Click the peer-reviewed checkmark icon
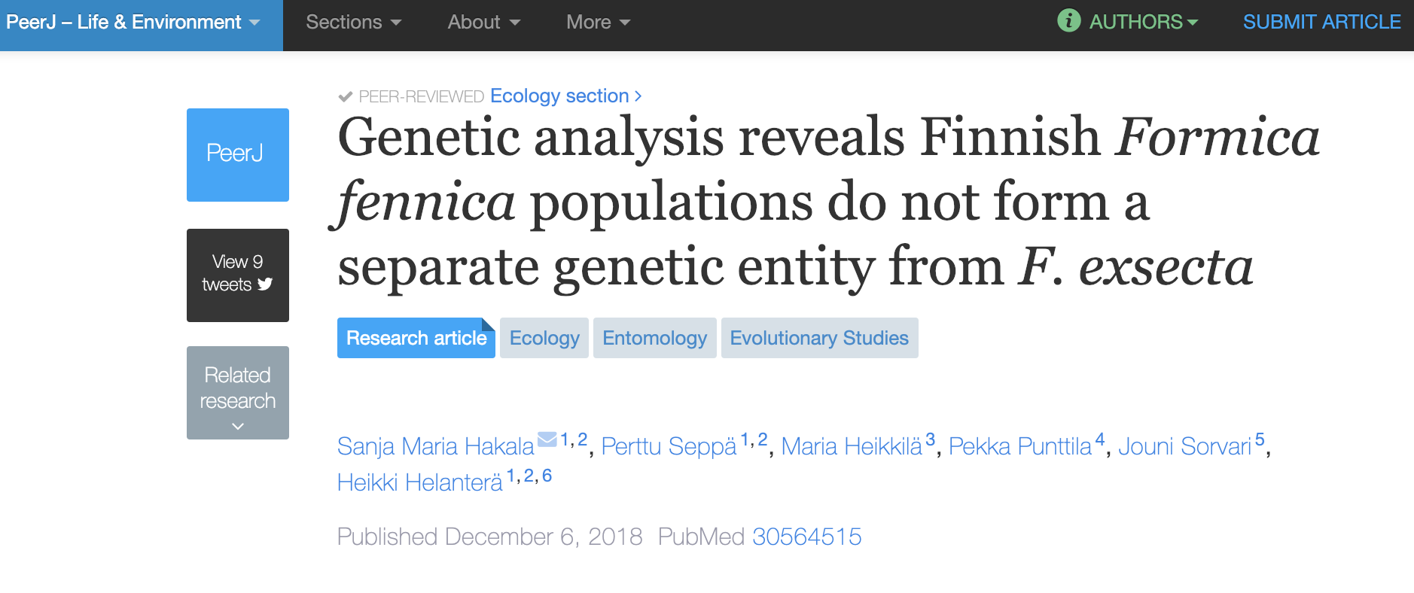 click(346, 96)
